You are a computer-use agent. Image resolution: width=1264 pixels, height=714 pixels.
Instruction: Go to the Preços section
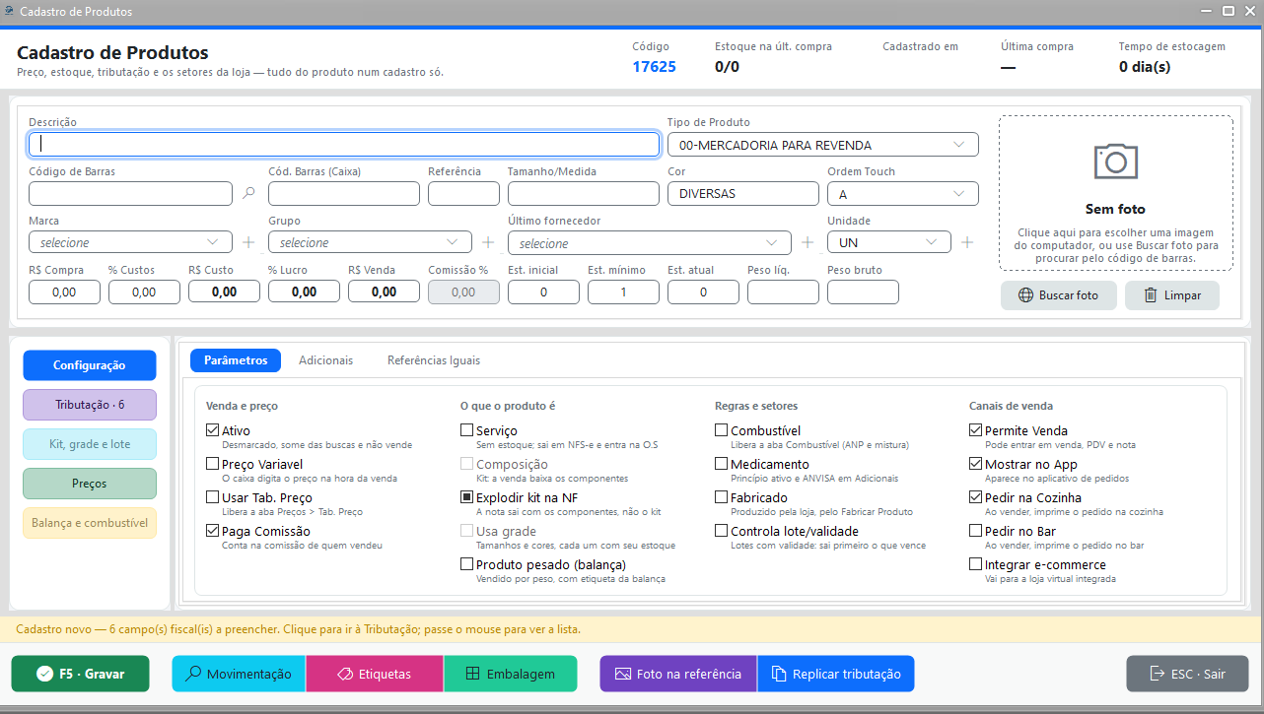pyautogui.click(x=90, y=484)
